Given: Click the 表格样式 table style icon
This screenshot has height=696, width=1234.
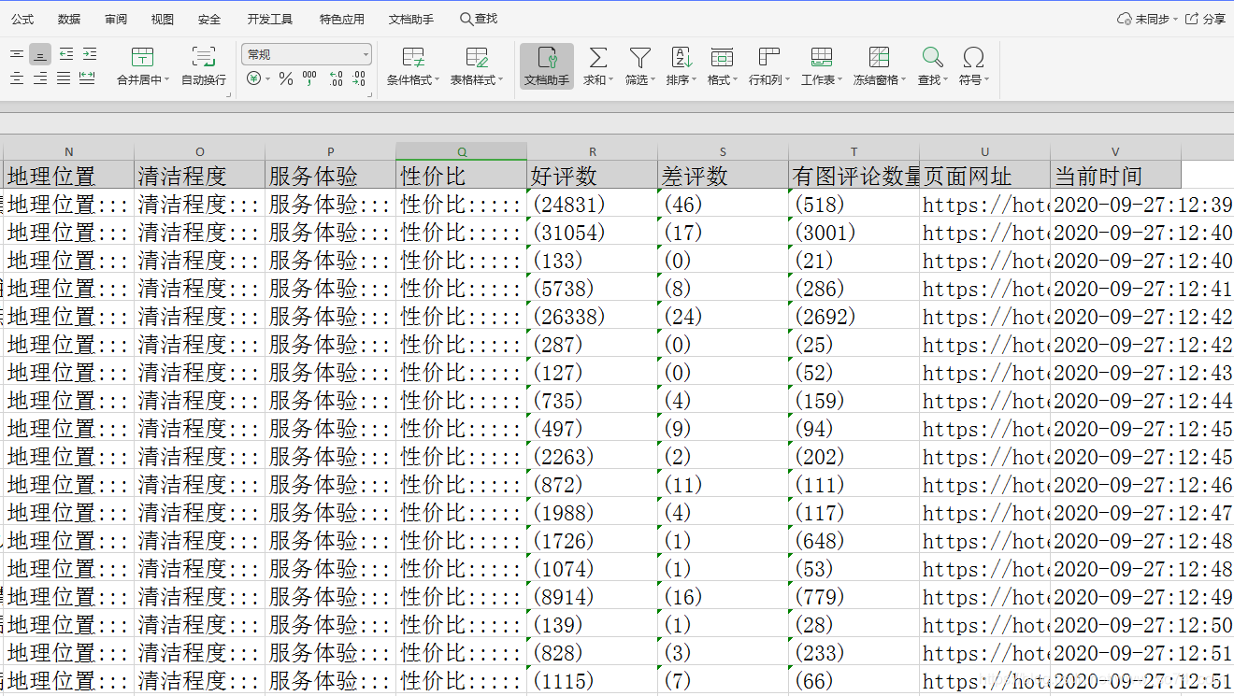Looking at the screenshot, I should pos(477,57).
